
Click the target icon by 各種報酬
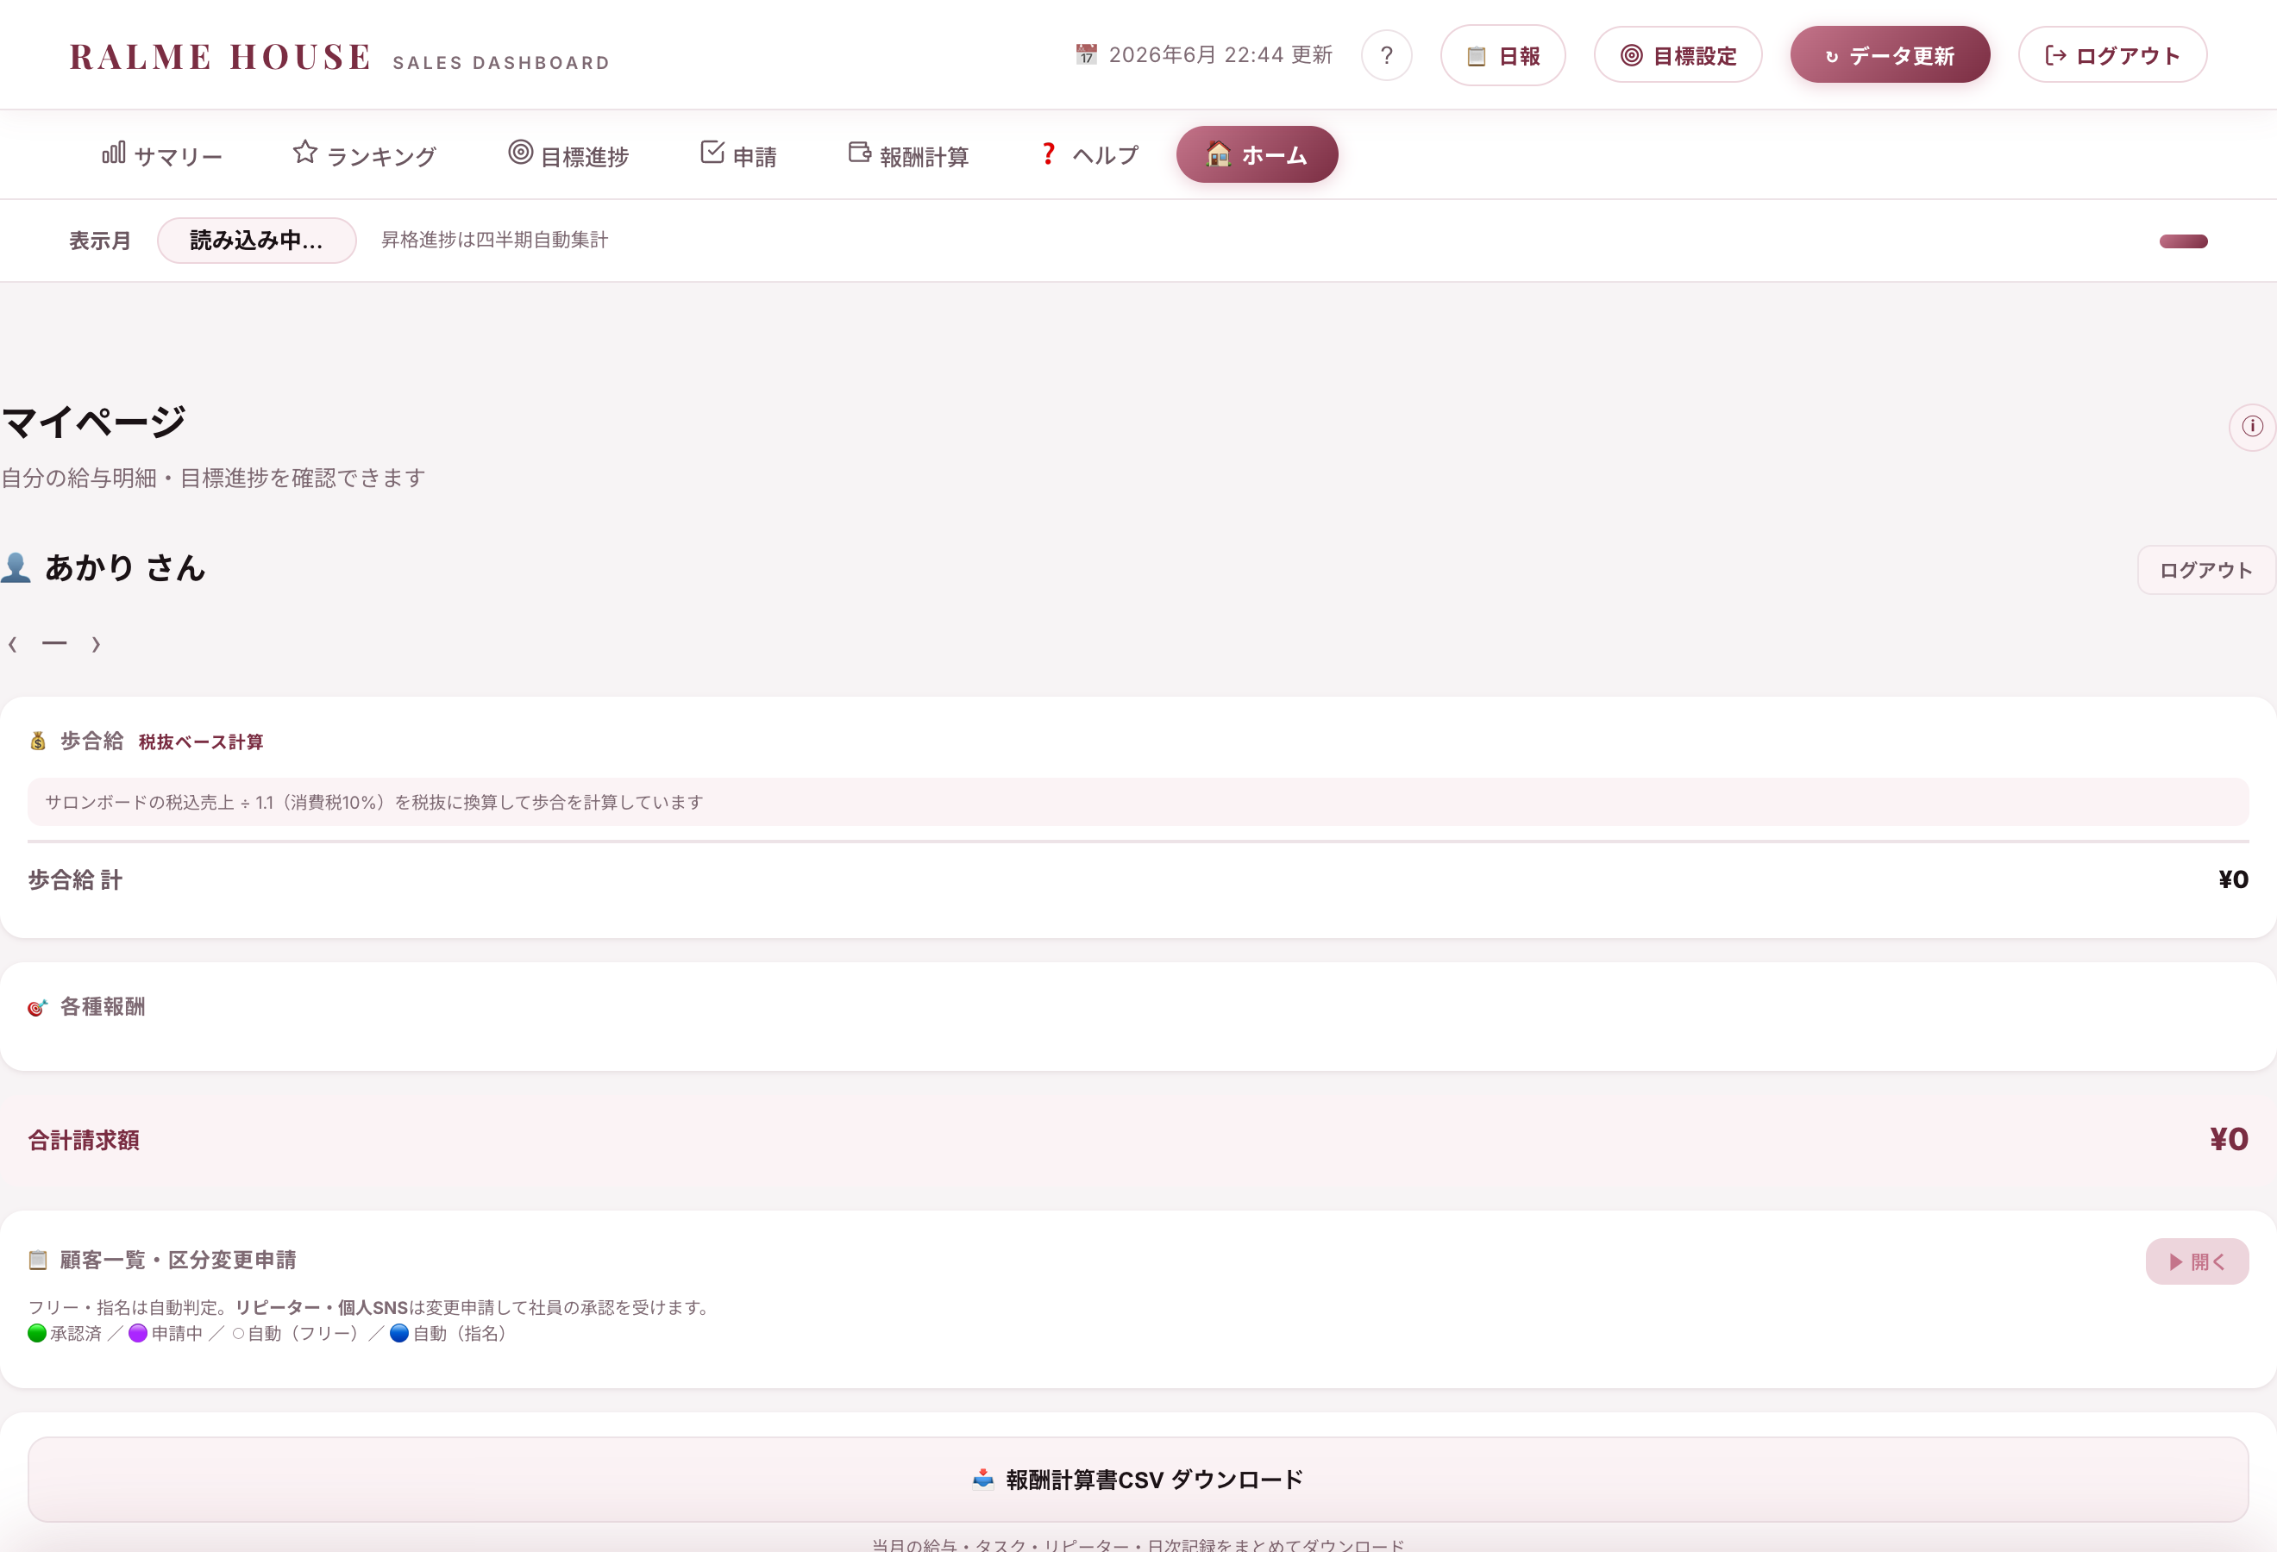(38, 1008)
